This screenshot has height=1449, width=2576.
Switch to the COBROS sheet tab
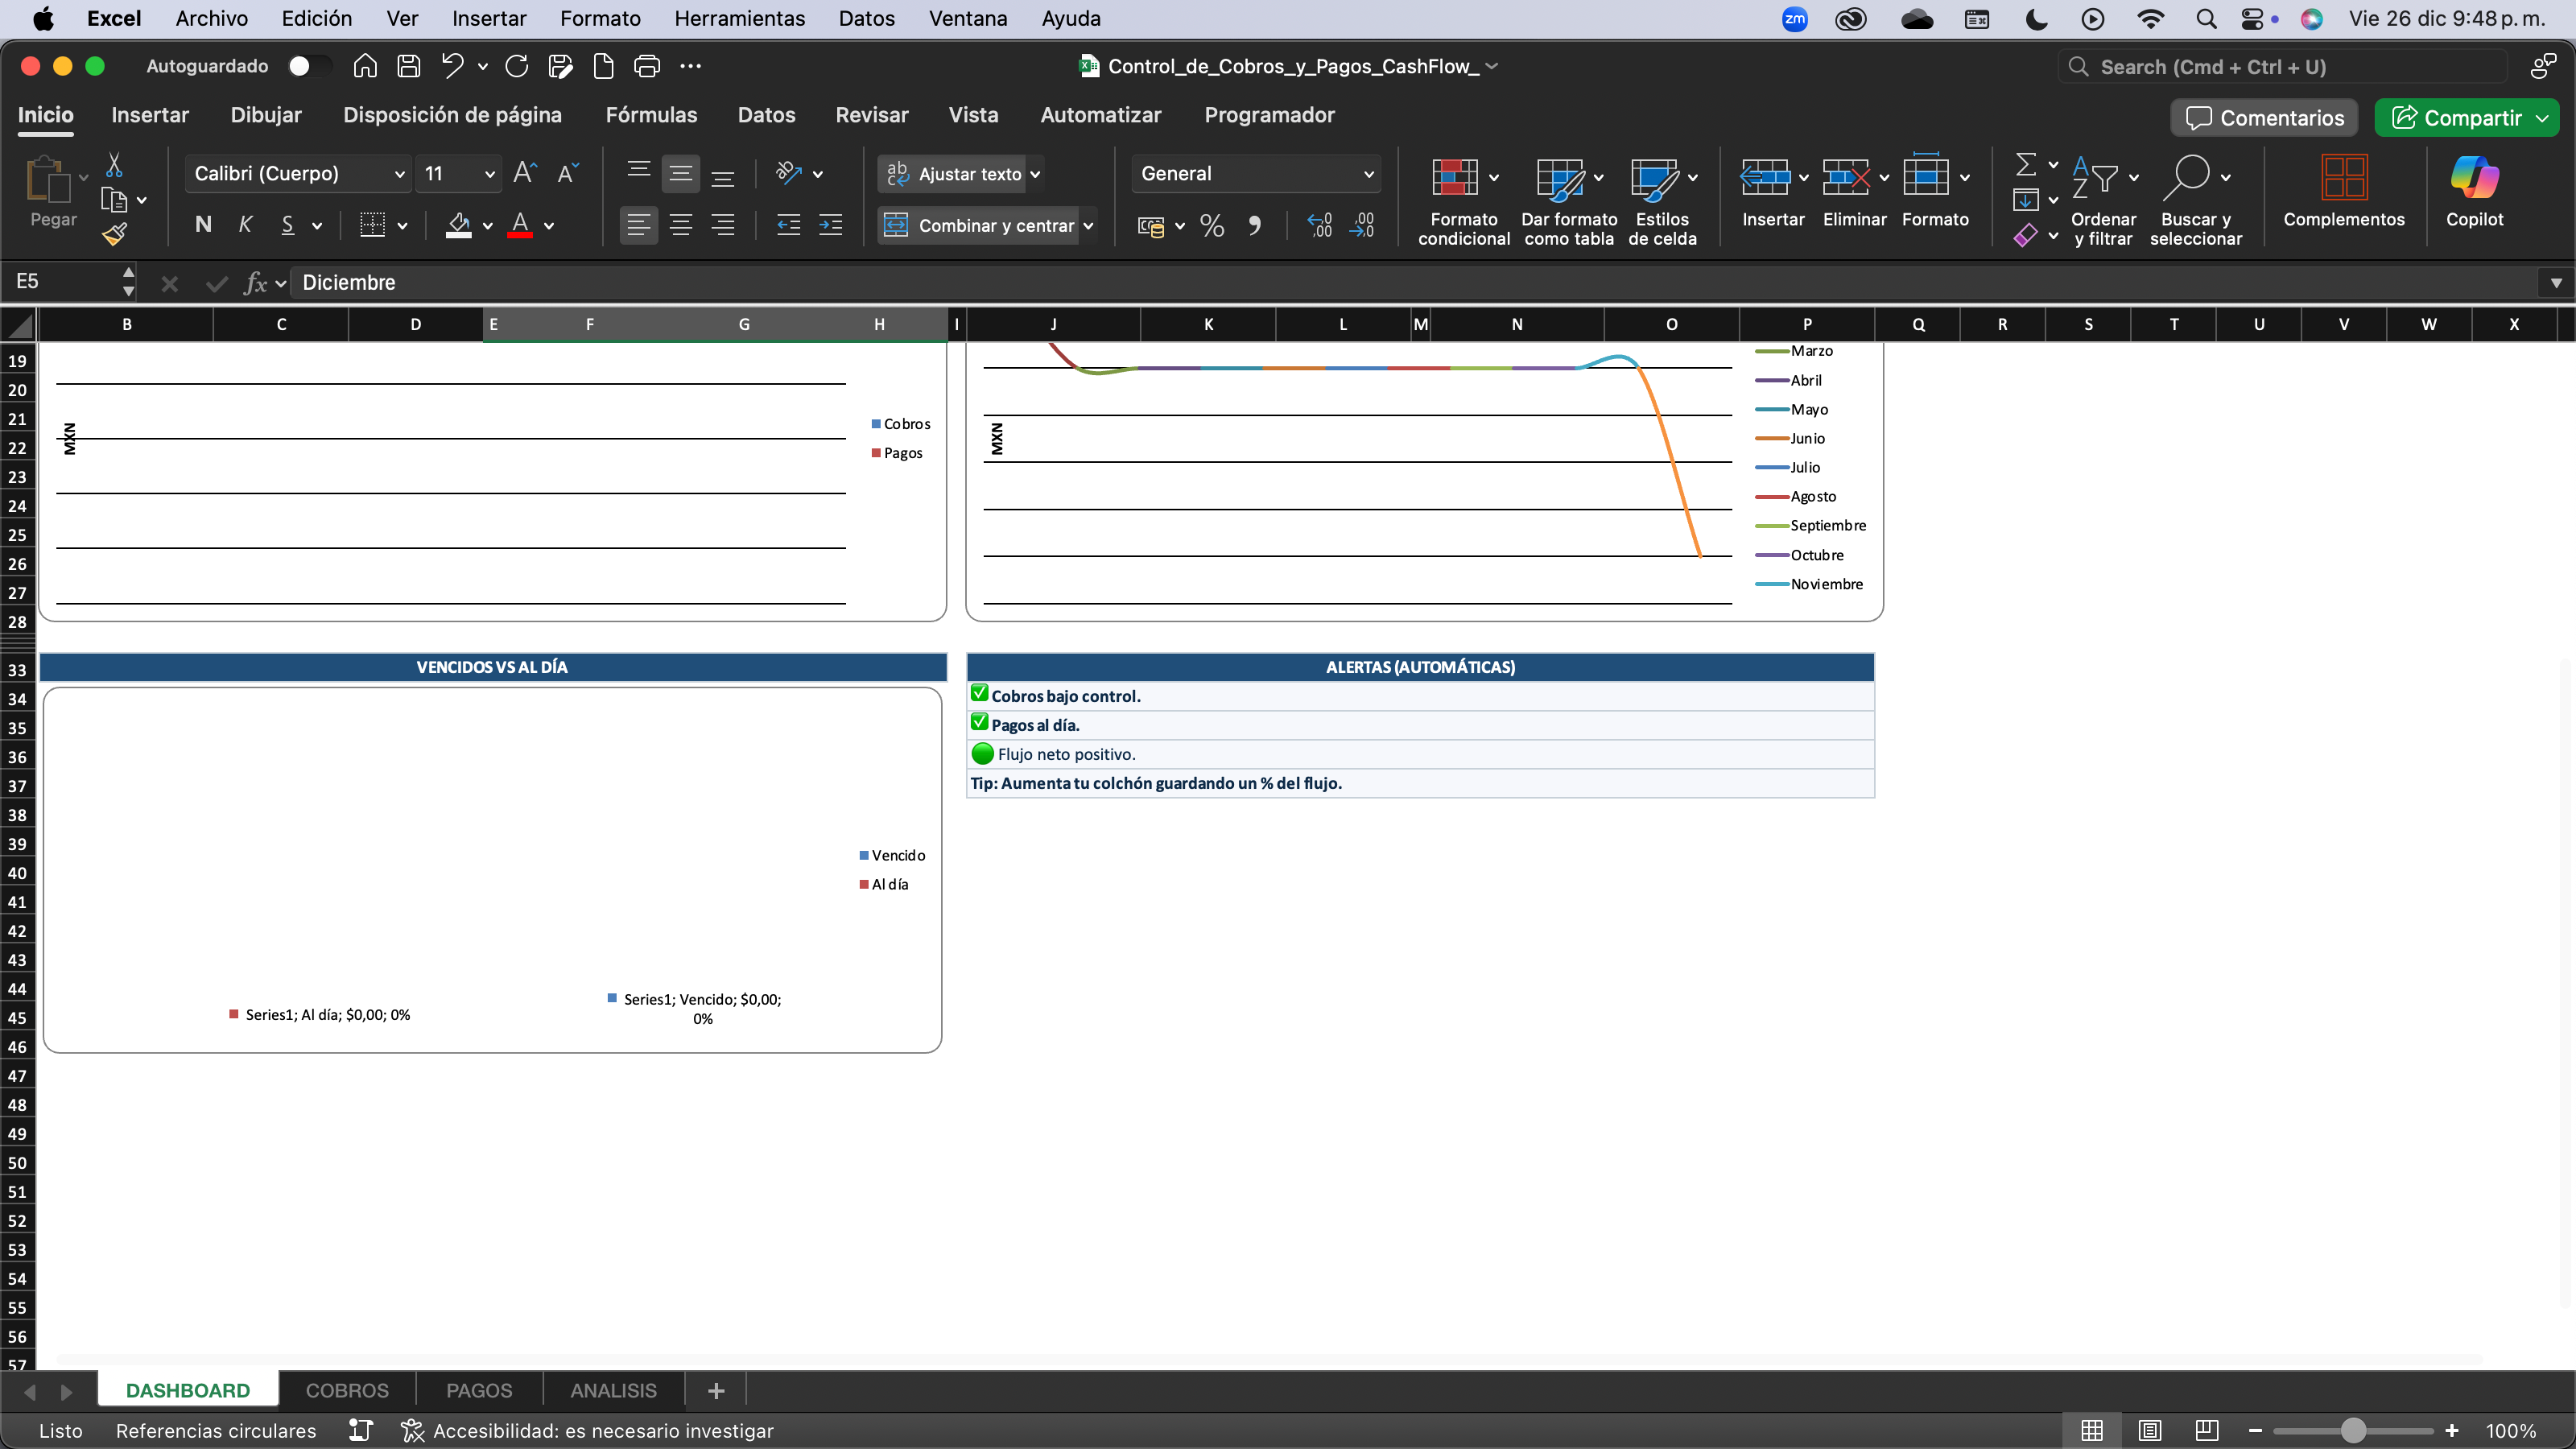[x=347, y=1390]
